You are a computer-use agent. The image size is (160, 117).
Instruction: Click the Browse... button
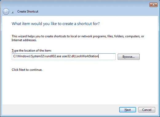pyautogui.click(x=129, y=57)
